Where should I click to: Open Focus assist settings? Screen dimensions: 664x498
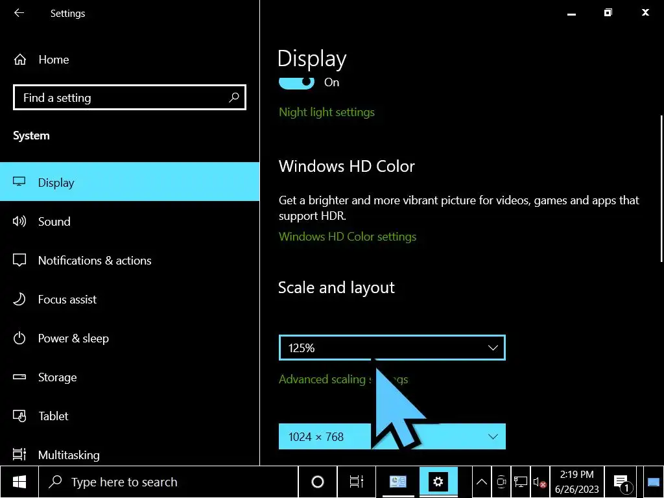click(x=130, y=299)
